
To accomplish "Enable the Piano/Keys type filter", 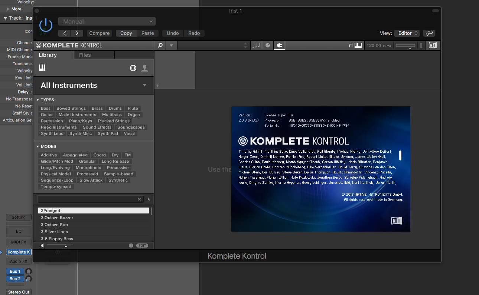I will tap(81, 121).
